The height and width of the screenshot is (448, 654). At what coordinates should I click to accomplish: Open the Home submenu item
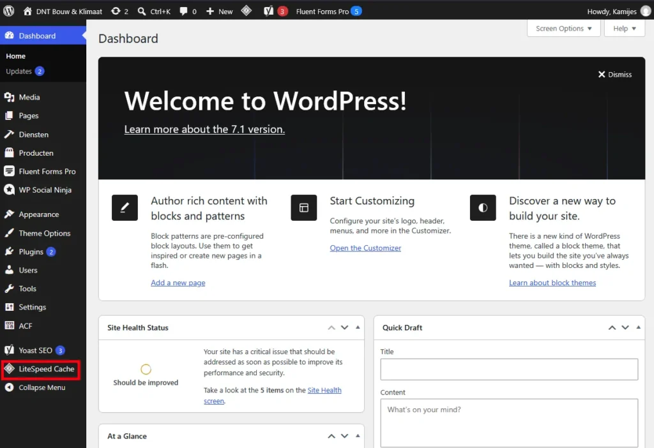coord(15,56)
